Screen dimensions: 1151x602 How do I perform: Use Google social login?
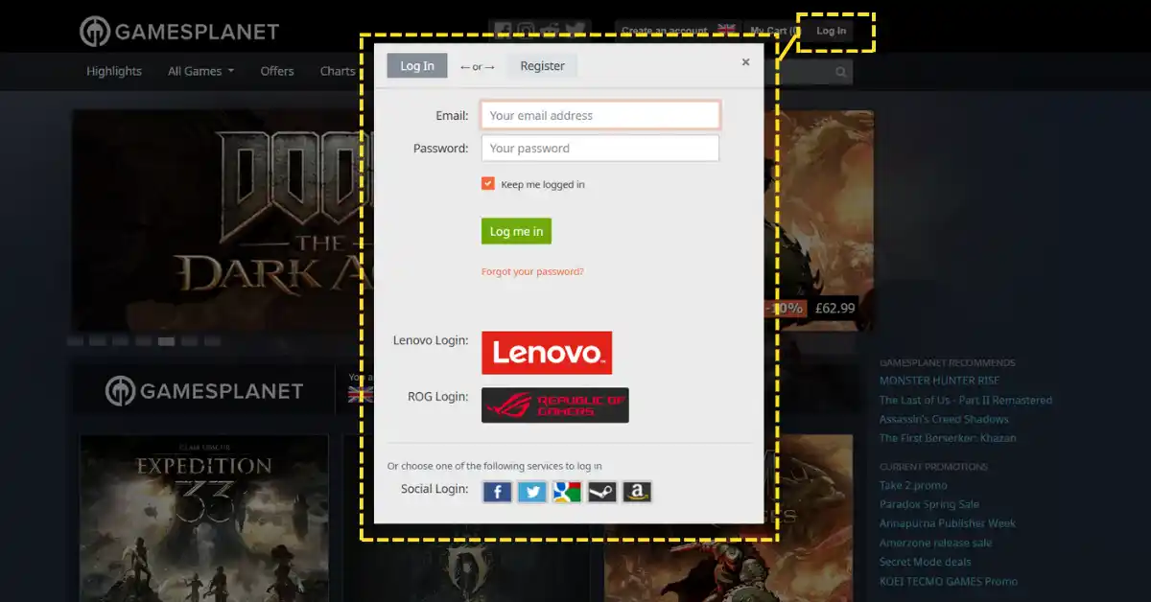pyautogui.click(x=567, y=491)
